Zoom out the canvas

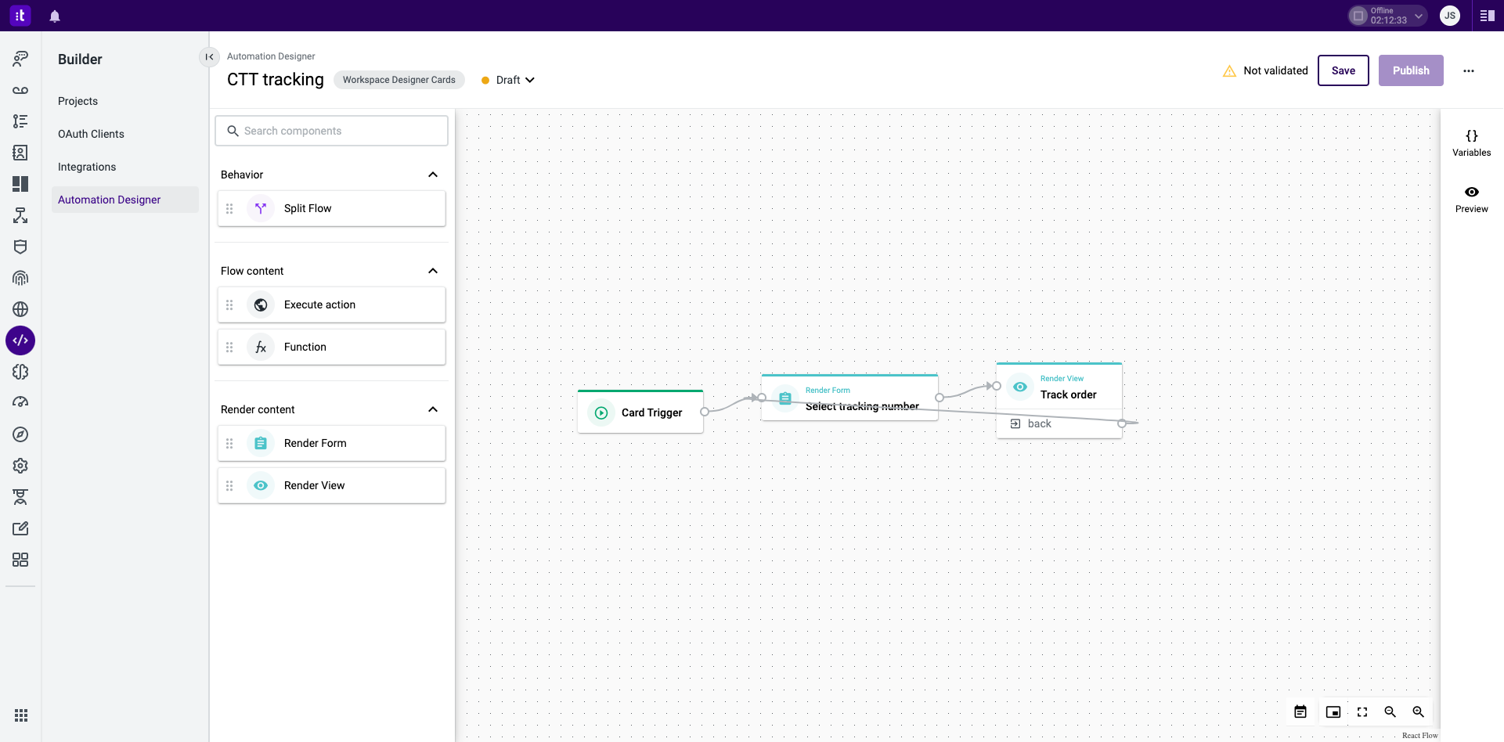tap(1390, 711)
